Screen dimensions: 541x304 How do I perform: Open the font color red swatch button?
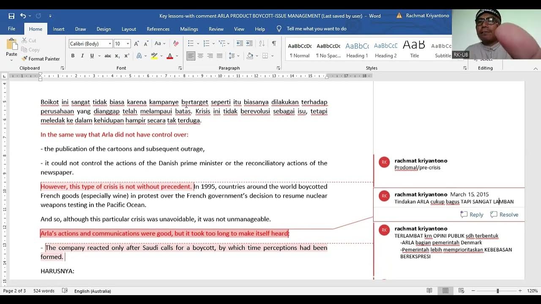pos(170,56)
